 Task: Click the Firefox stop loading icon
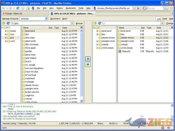(x=23, y=8)
